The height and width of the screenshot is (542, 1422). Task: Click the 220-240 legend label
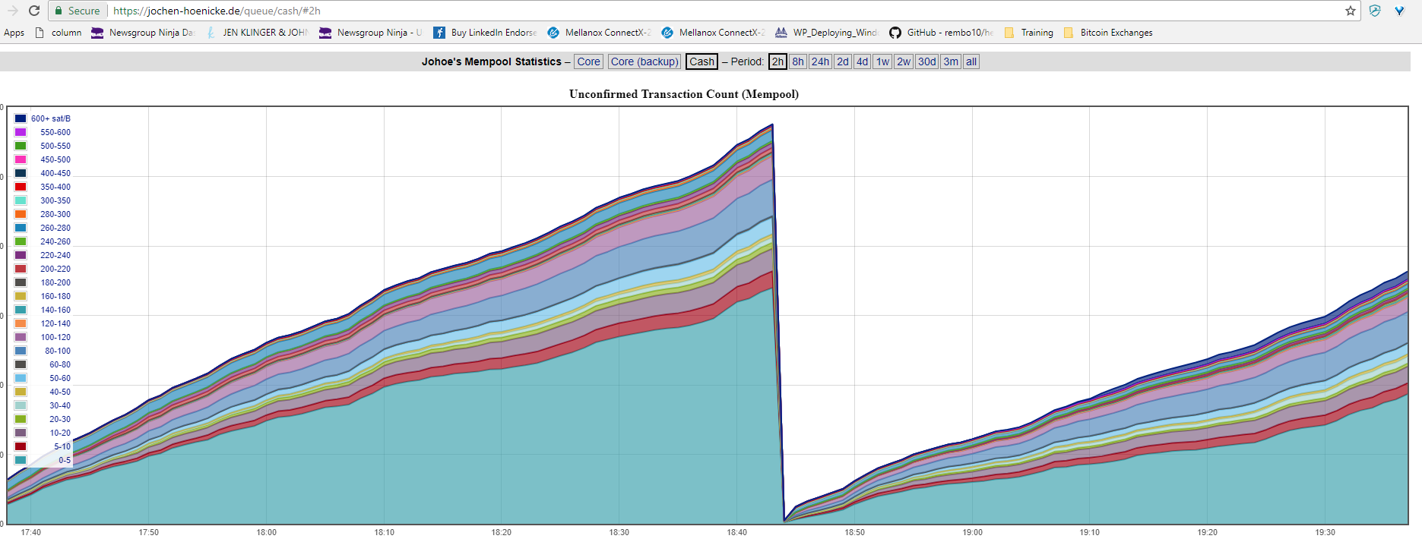55,255
